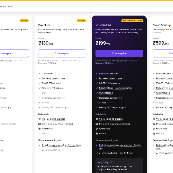This screenshot has width=173, height=173.
Task: Choose the Unlimited plan
Action: (119, 53)
